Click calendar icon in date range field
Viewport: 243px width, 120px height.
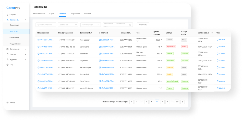(x=130, y=25)
